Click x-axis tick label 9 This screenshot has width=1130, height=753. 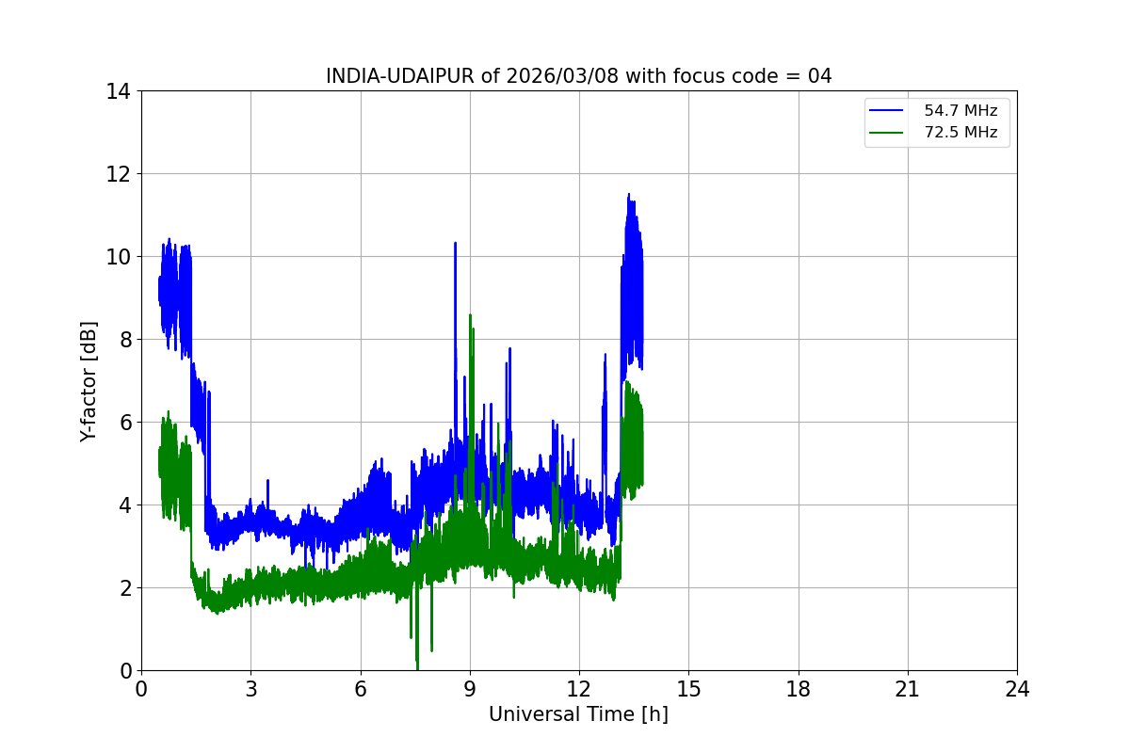pyautogui.click(x=470, y=689)
